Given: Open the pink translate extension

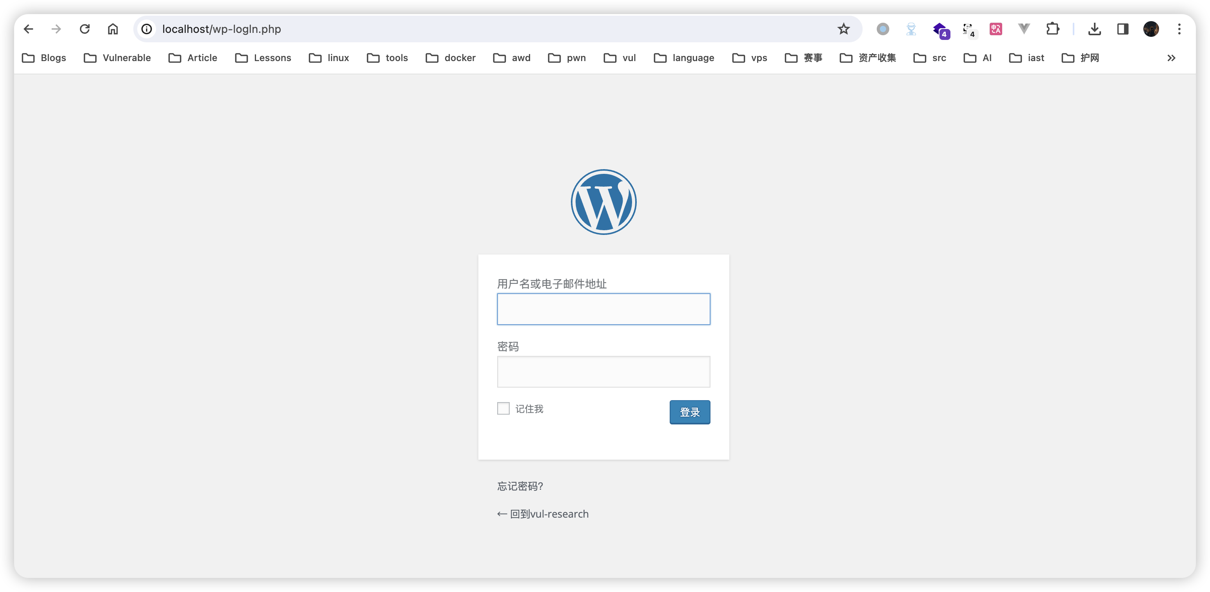Looking at the screenshot, I should click(996, 29).
